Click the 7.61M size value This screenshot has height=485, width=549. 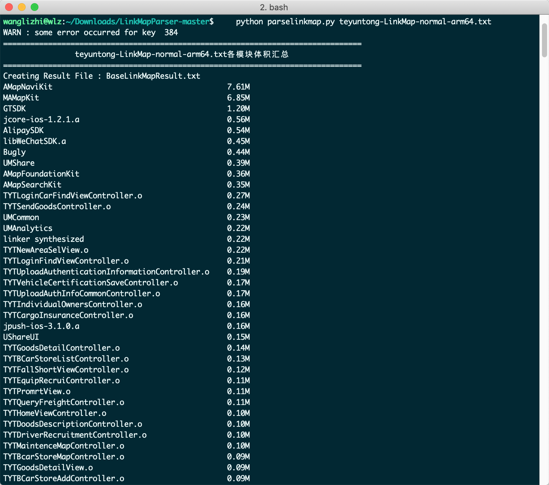tap(238, 87)
